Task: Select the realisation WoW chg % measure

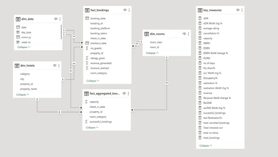Action: point(216,88)
